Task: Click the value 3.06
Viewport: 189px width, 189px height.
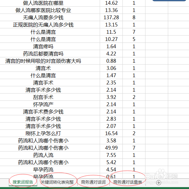Action: click(111, 68)
